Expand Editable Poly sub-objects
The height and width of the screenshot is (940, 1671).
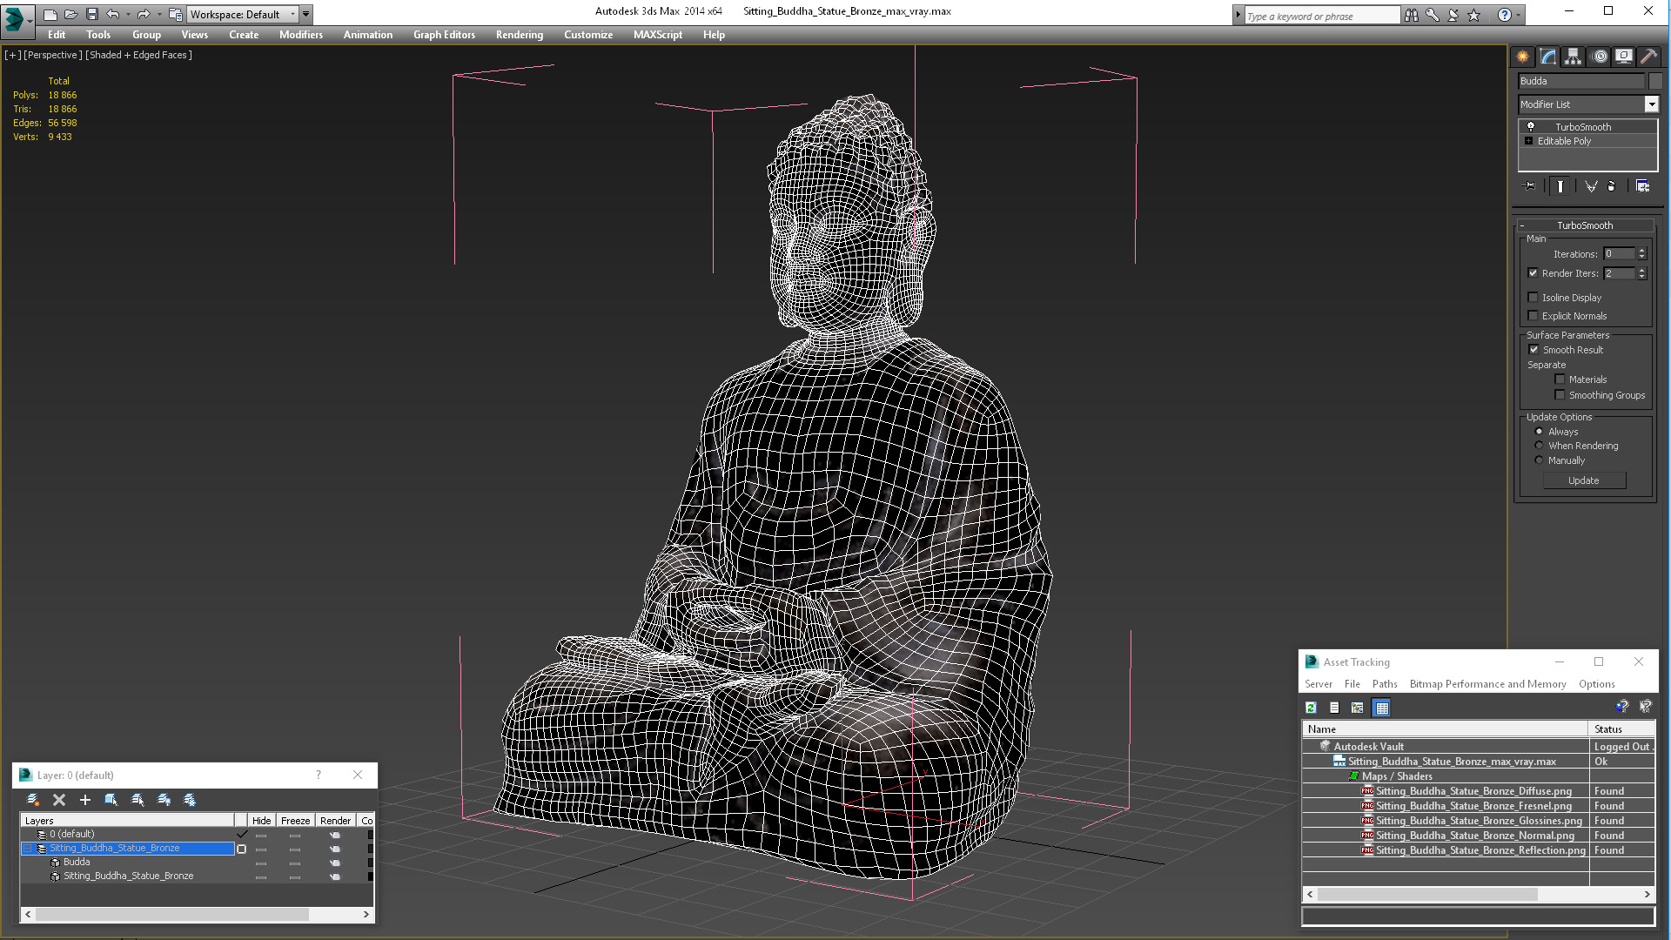1528,141
